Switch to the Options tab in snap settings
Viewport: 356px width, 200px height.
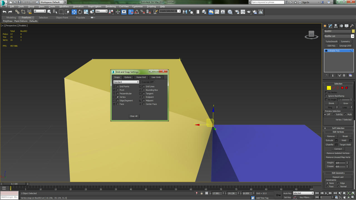tap(128, 77)
